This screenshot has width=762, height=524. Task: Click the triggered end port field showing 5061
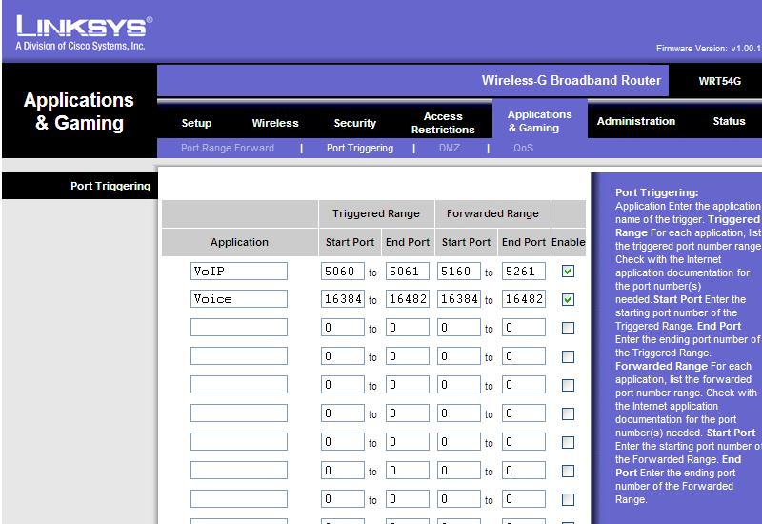pyautogui.click(x=408, y=271)
